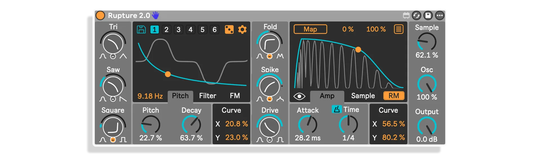Toggle the orange circle switch under the Spike knob
Screen dimensions: 540x155
269,99
